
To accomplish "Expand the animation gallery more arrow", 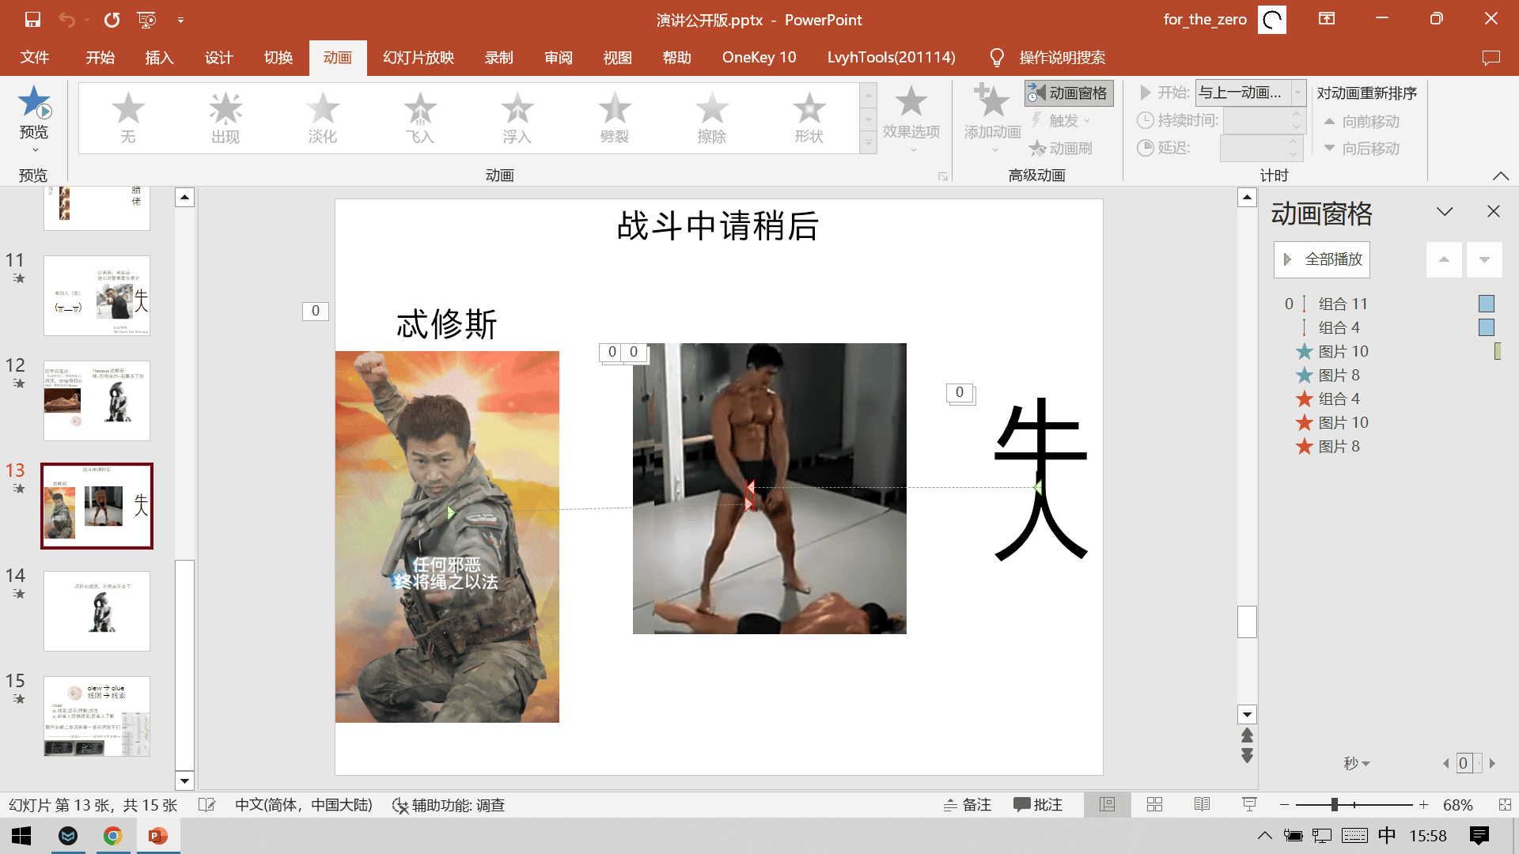I will coord(869,144).
